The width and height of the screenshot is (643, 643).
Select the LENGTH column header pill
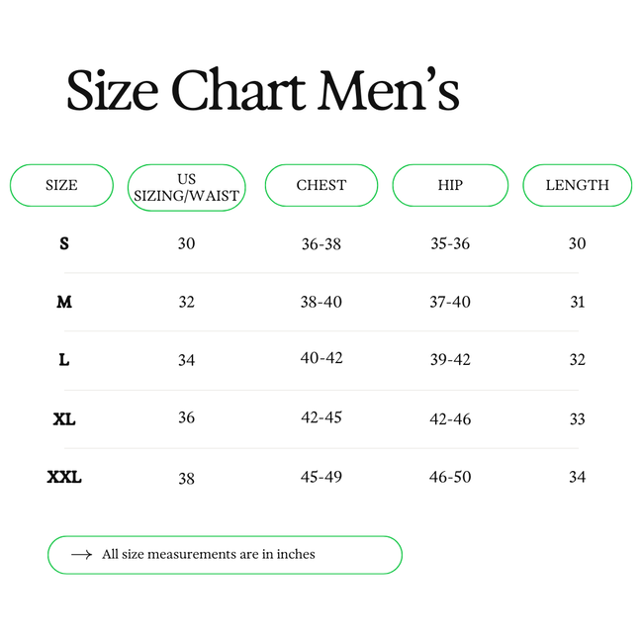pos(577,185)
